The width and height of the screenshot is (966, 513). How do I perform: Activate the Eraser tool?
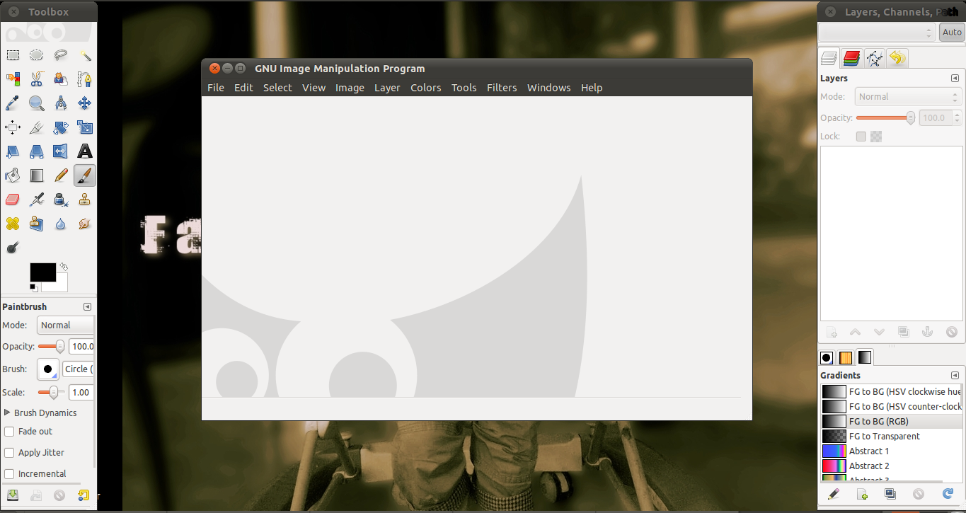tap(13, 199)
